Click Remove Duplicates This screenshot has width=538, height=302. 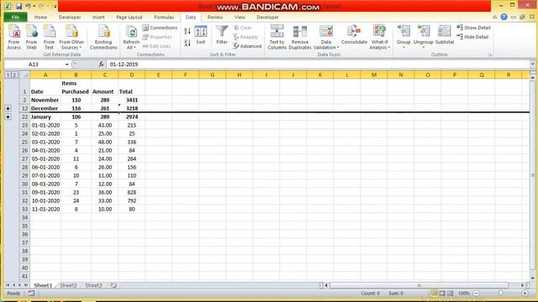(x=300, y=37)
